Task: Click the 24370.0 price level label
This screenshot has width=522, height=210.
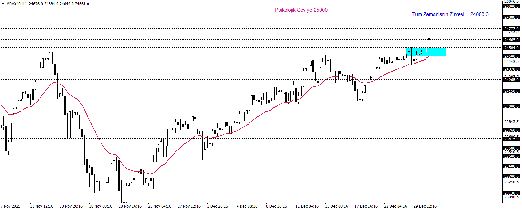Action: click(512, 69)
